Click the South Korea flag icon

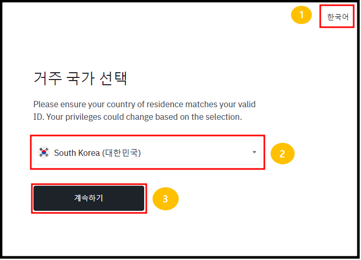(44, 153)
